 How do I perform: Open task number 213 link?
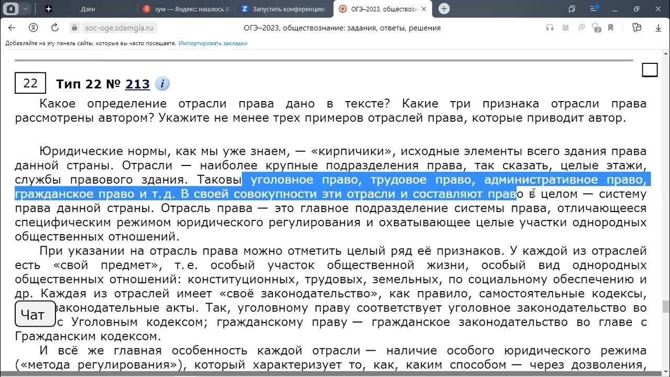(x=137, y=84)
